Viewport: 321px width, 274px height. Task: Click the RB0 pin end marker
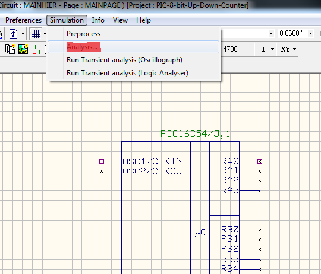pyautogui.click(x=260, y=230)
